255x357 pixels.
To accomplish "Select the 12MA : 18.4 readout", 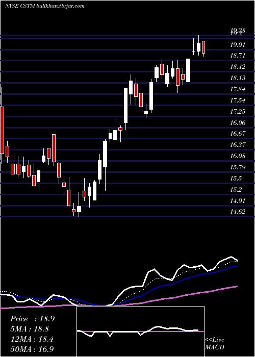I will 32,339.
